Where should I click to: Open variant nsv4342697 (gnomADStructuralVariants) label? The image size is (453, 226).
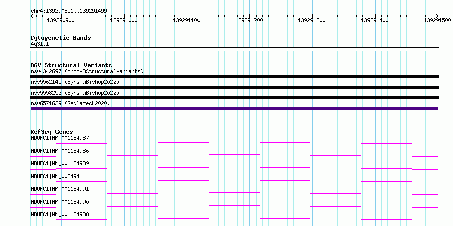point(87,71)
